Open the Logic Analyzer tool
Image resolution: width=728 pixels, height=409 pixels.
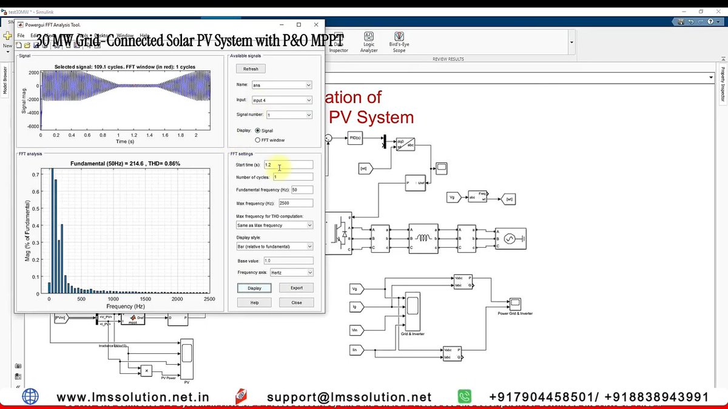(369, 42)
